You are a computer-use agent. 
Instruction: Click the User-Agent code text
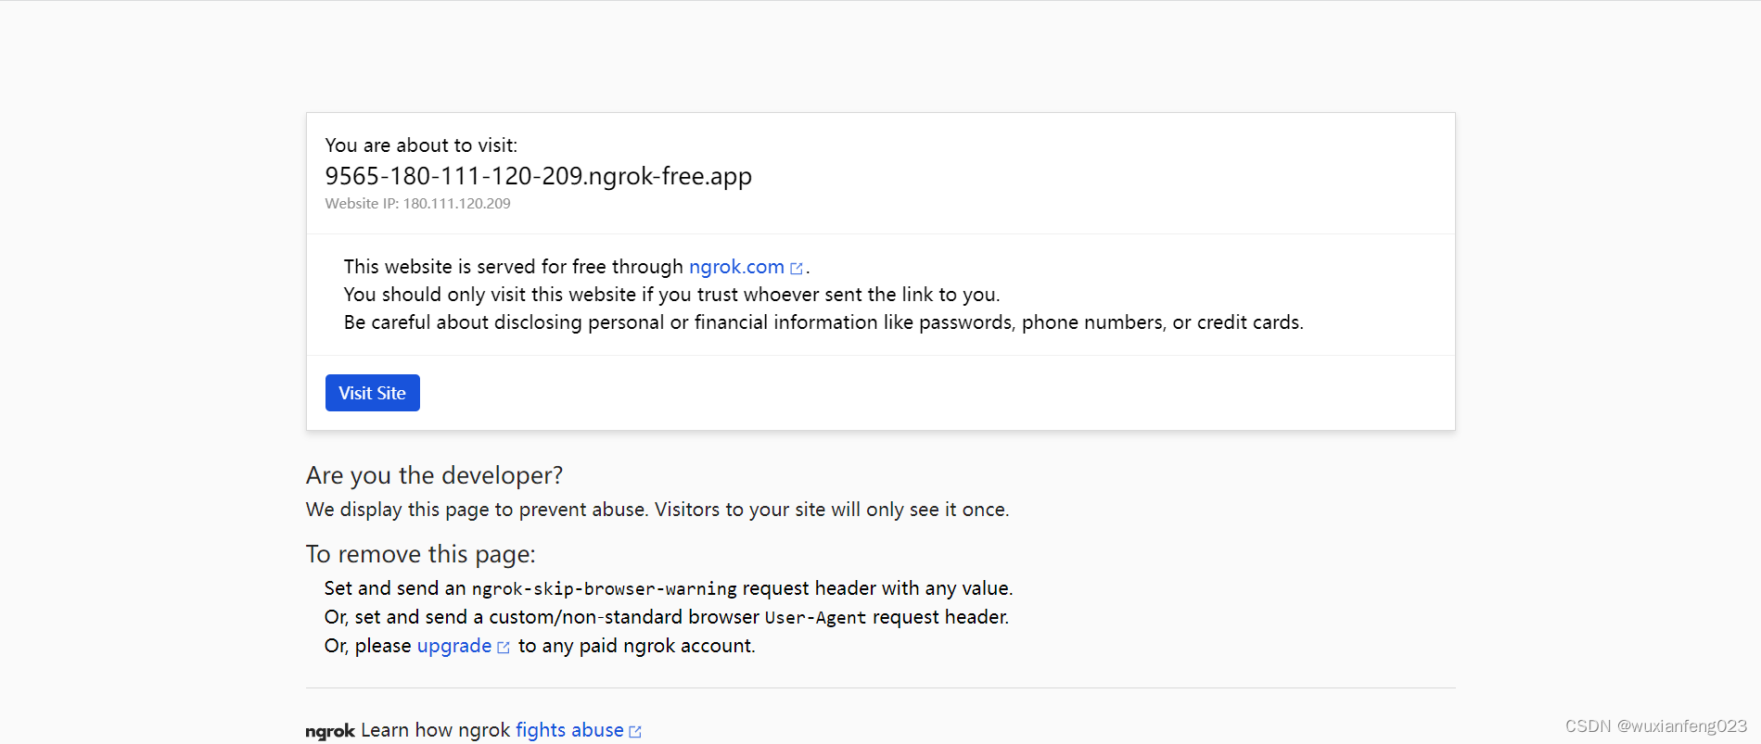(x=815, y=618)
